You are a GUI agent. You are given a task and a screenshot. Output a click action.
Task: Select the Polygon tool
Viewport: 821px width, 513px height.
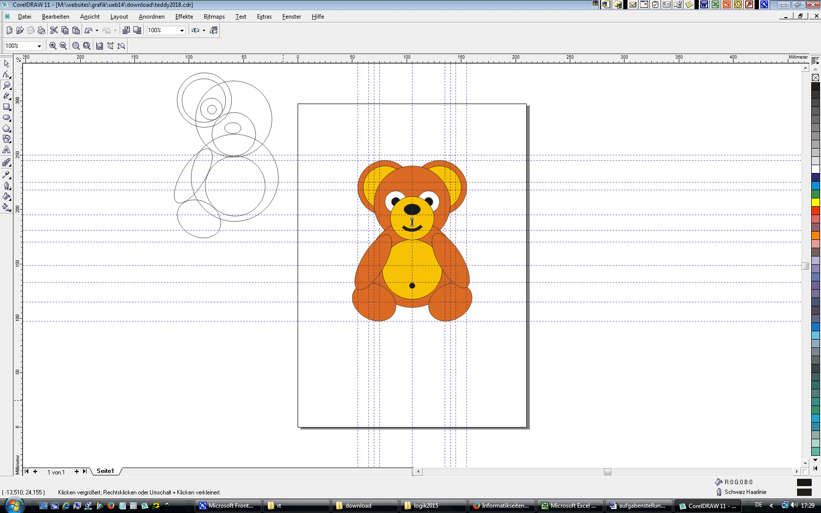(x=6, y=128)
